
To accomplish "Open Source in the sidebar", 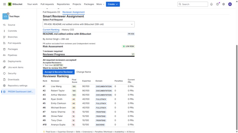I will [18, 25].
